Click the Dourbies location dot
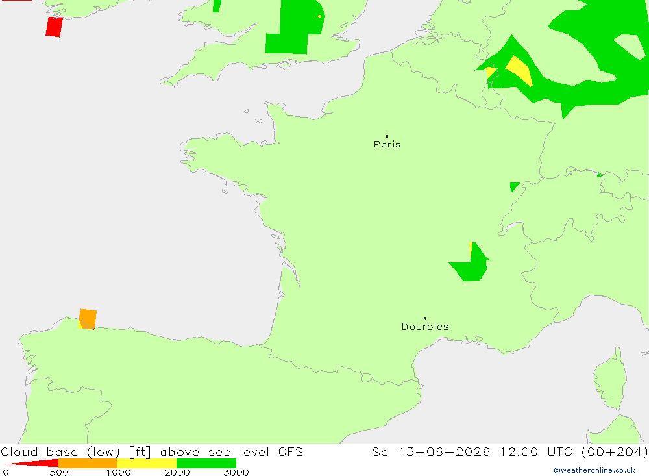The image size is (649, 476). [425, 318]
